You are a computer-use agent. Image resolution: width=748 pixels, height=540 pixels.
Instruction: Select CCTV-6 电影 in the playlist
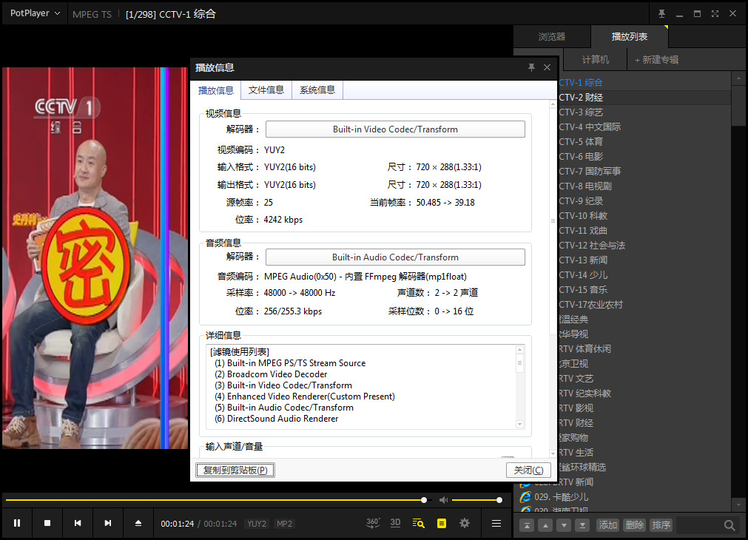point(644,157)
